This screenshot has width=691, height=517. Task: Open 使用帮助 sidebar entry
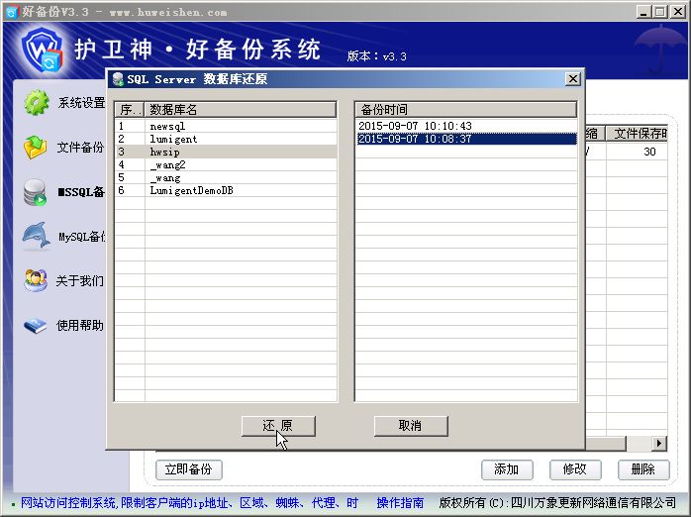click(80, 325)
